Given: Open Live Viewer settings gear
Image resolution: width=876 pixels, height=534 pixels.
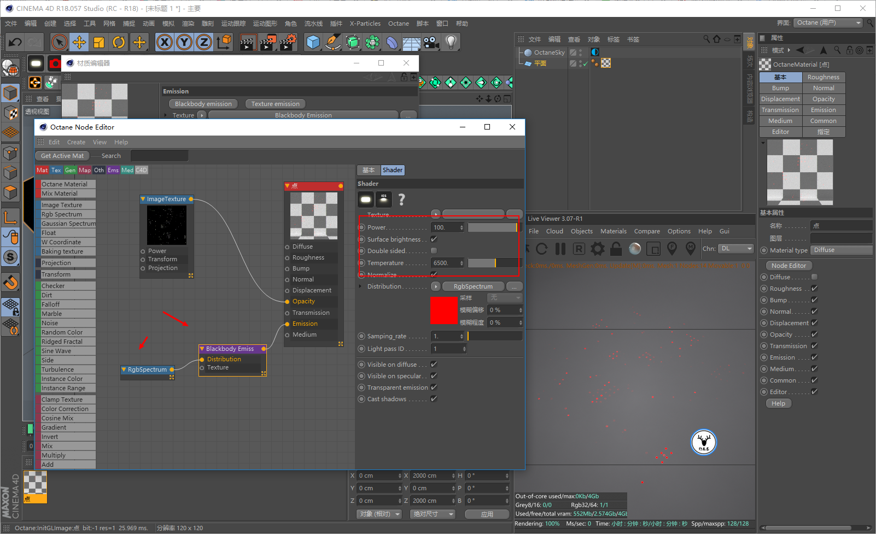Looking at the screenshot, I should click(598, 249).
